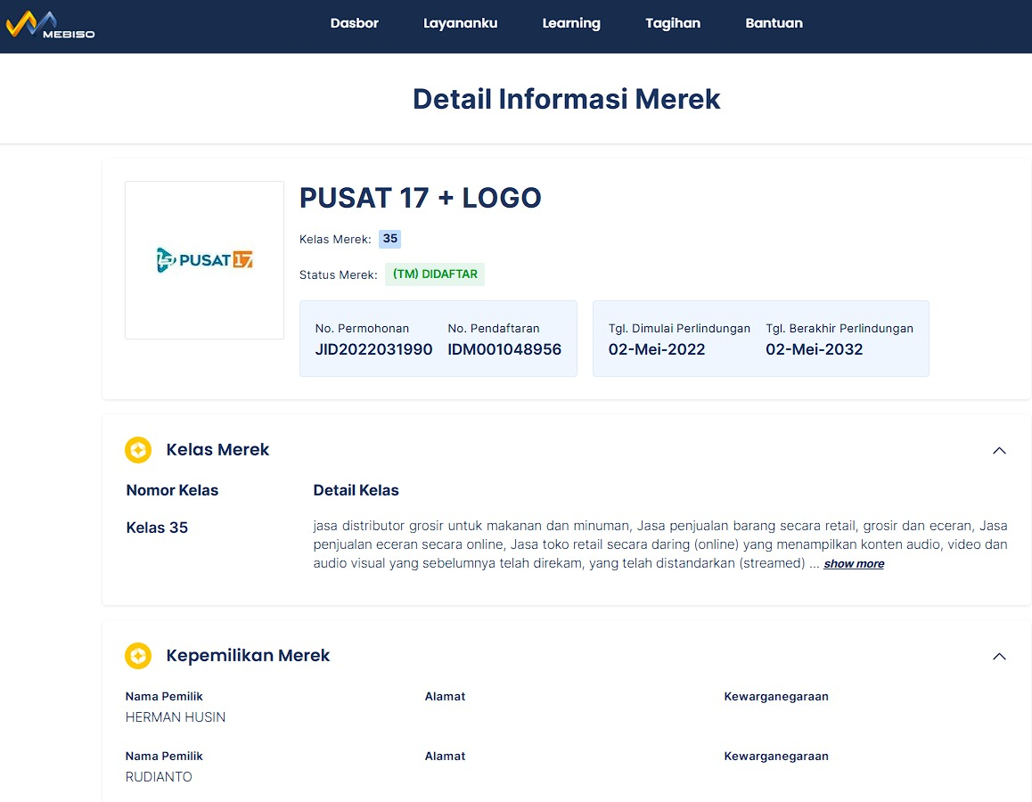Select the Tagihan menu
The height and width of the screenshot is (802, 1032).
pos(673,23)
